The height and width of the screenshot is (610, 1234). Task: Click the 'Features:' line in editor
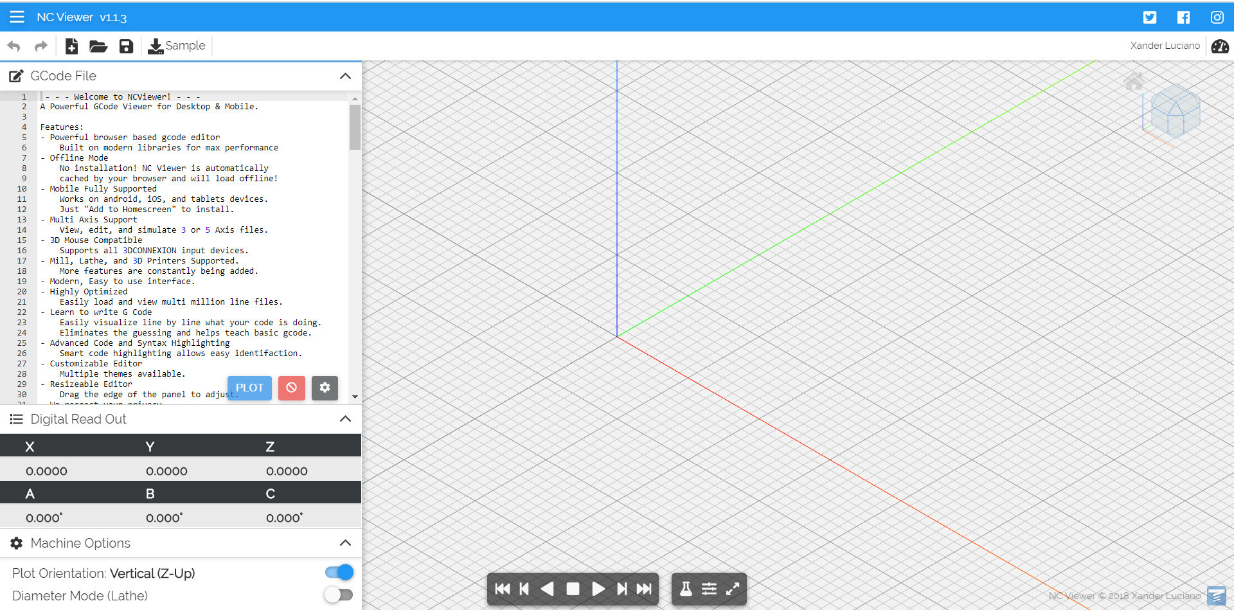click(x=62, y=127)
